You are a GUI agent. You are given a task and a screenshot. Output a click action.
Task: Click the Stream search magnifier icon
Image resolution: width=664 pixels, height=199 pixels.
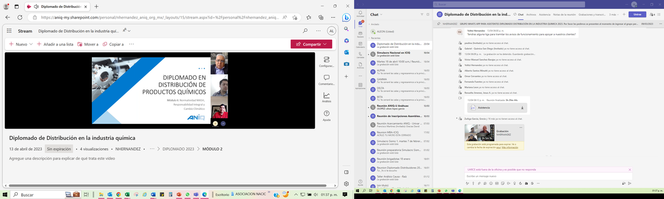(x=305, y=31)
